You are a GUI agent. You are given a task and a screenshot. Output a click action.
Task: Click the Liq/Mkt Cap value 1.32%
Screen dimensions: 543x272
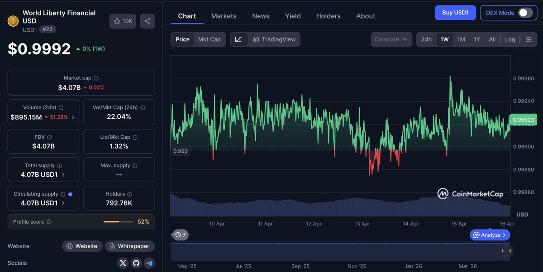(x=119, y=146)
